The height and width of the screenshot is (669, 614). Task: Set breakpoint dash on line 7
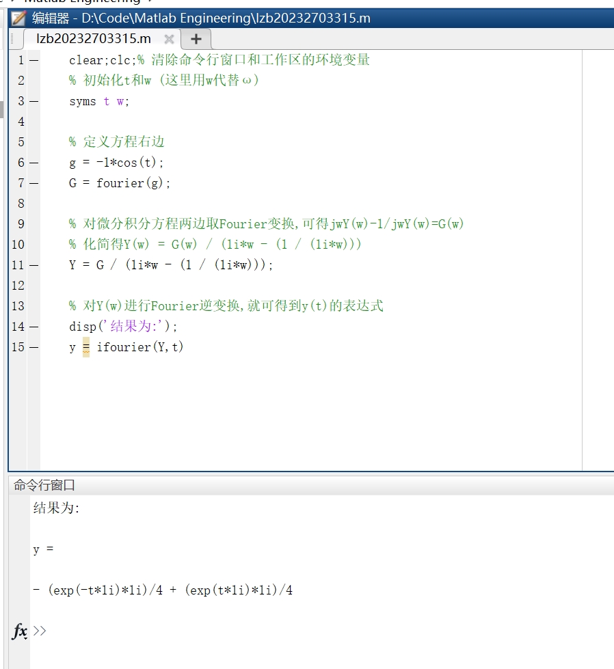[34, 183]
